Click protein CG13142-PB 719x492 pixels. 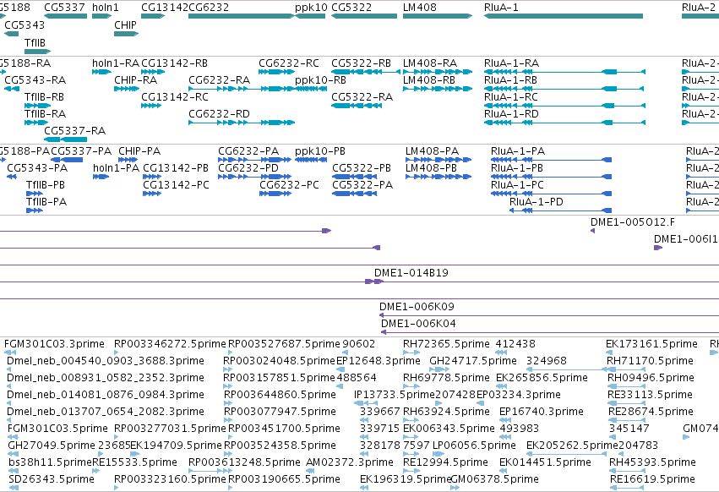176,168
